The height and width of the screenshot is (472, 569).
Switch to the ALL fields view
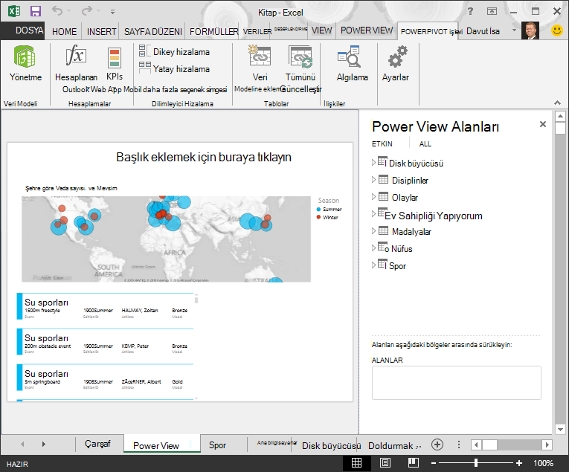(425, 144)
